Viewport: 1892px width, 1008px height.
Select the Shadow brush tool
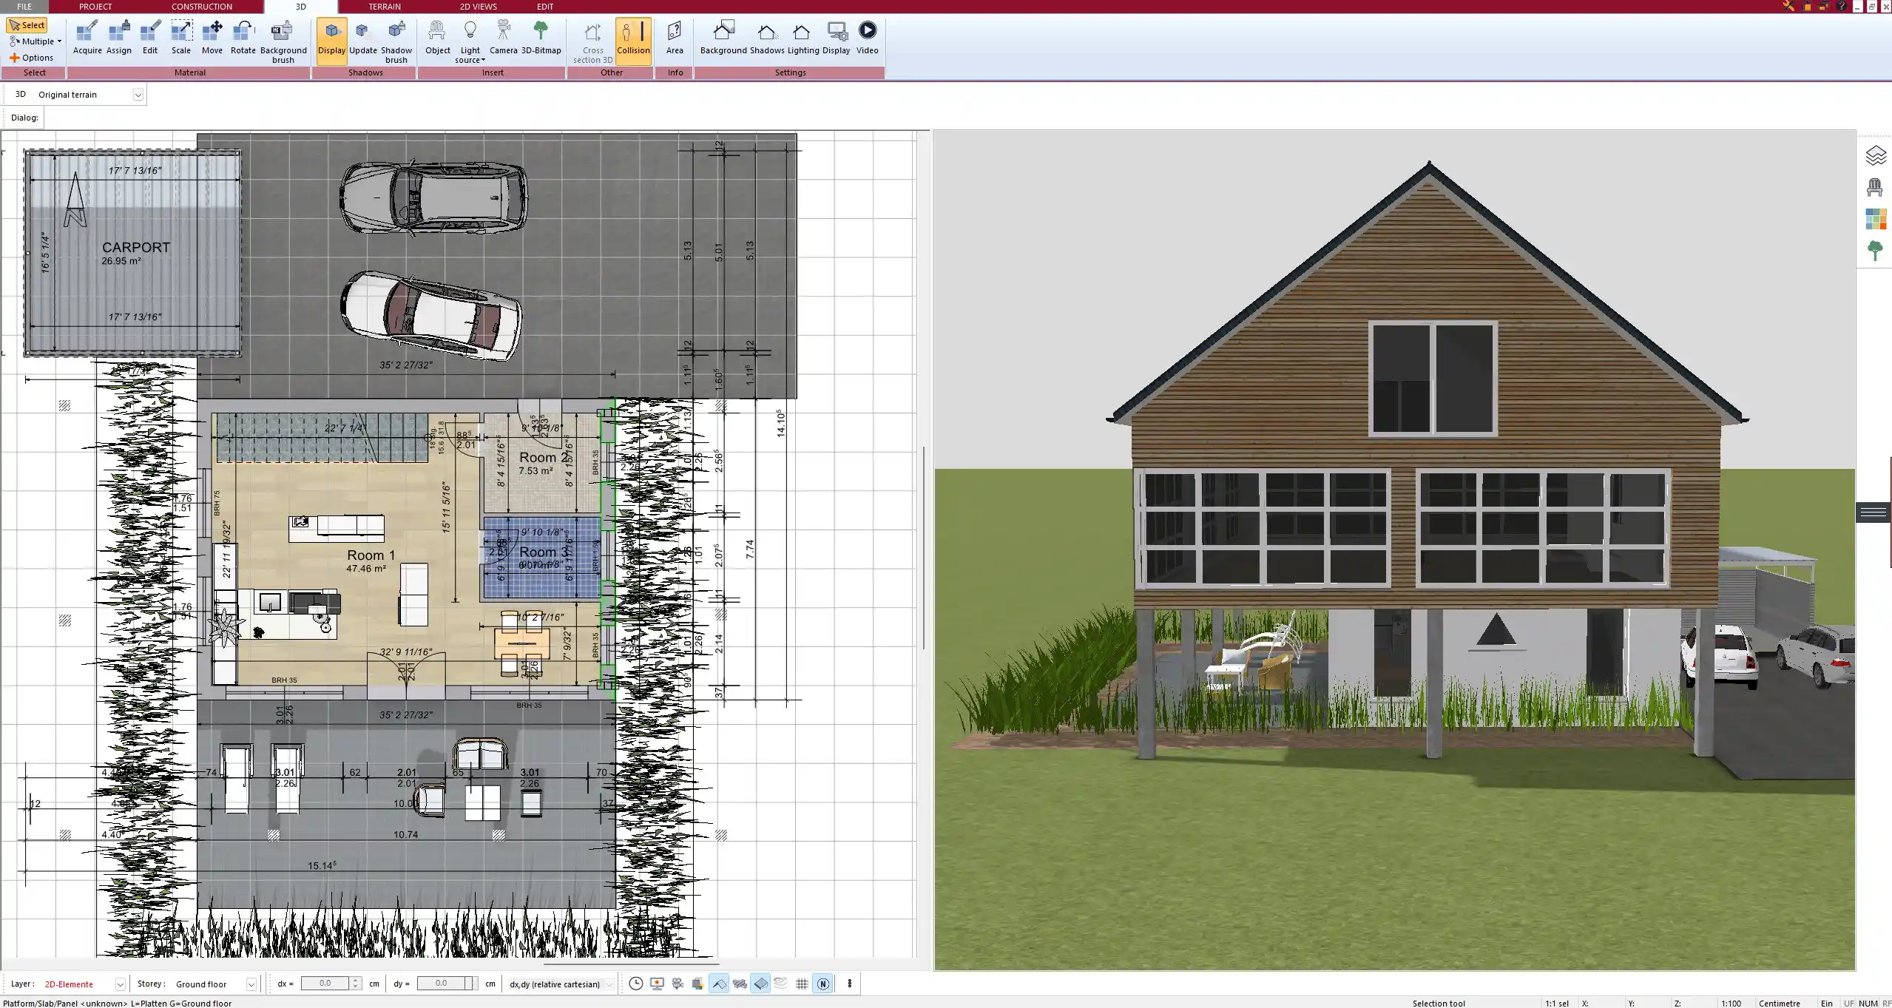(396, 42)
